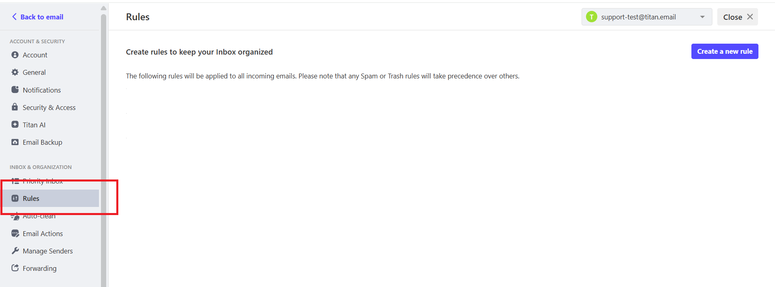
Task: Click the scrollbar up arrow in sidebar
Action: coord(103,8)
